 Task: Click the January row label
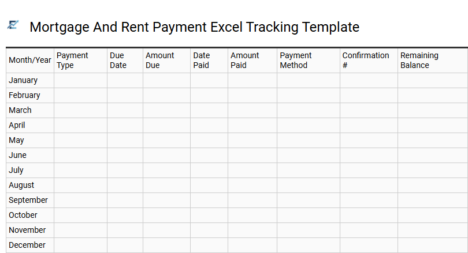[23, 80]
